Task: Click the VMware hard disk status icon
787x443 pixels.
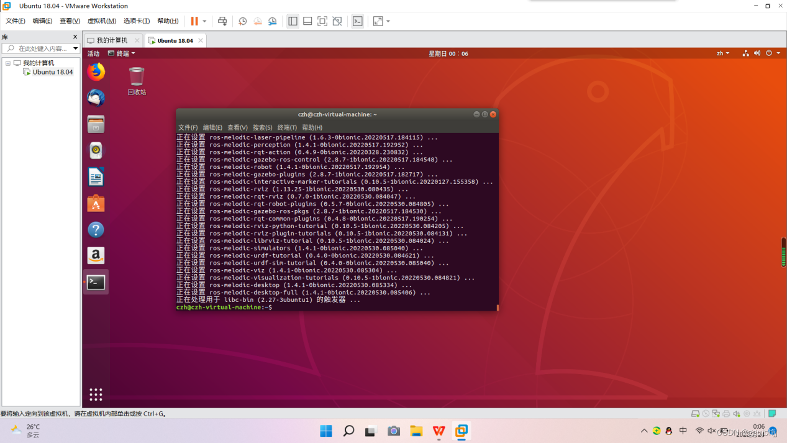Action: click(x=696, y=414)
